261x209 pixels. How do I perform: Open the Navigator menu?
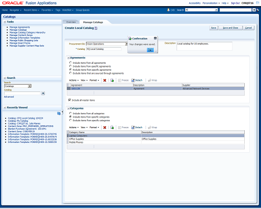point(15,10)
